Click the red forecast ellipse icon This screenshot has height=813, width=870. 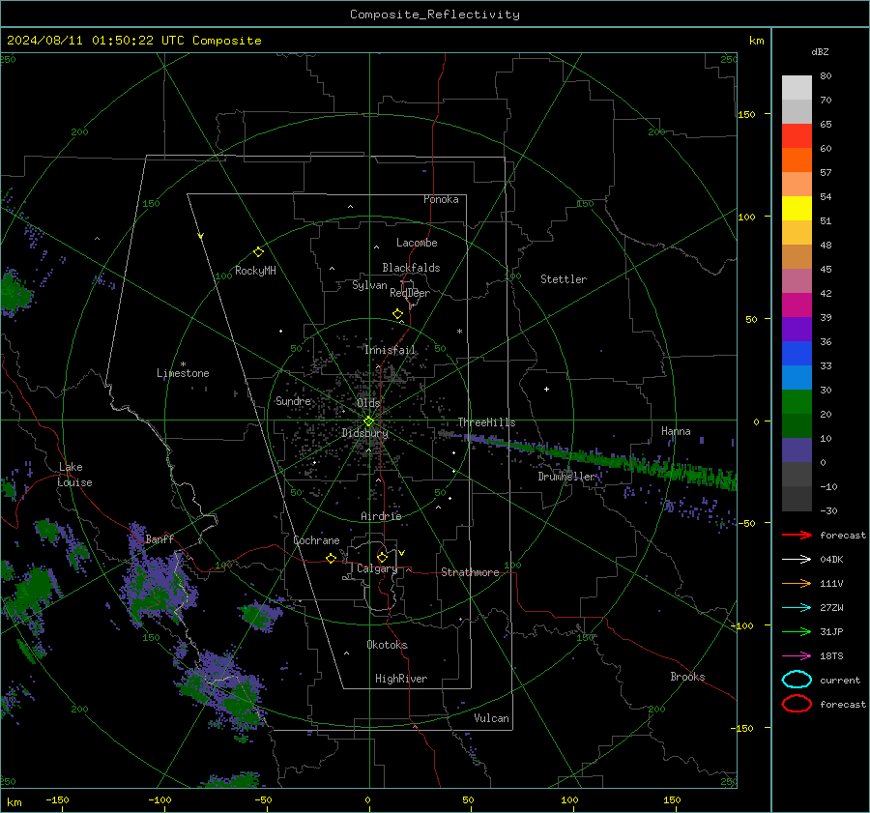797,704
